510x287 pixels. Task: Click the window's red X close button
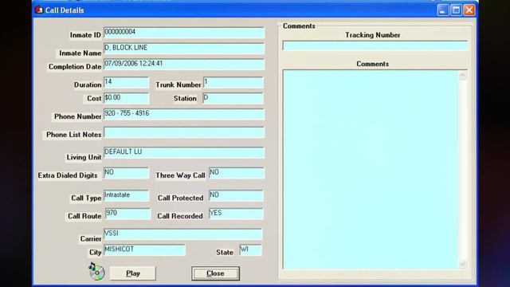pyautogui.click(x=469, y=10)
